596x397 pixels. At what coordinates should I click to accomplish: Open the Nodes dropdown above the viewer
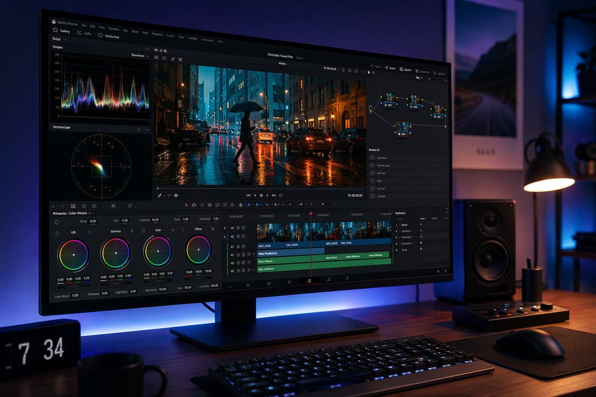pos(284,63)
